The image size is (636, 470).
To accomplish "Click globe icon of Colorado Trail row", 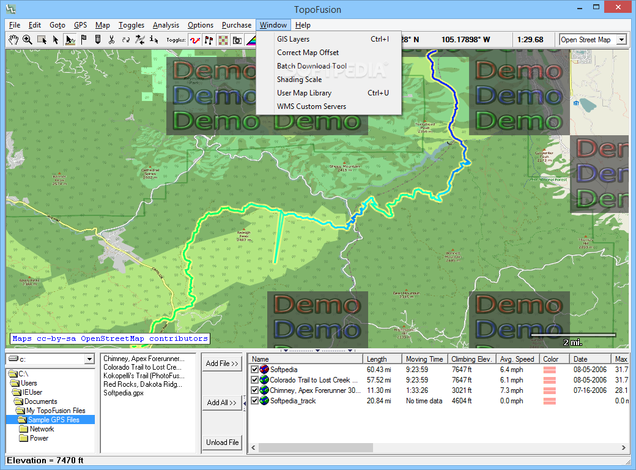I will pyautogui.click(x=264, y=380).
